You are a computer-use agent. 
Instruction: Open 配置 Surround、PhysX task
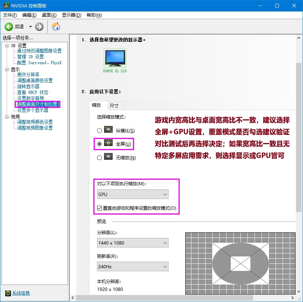click(x=39, y=63)
